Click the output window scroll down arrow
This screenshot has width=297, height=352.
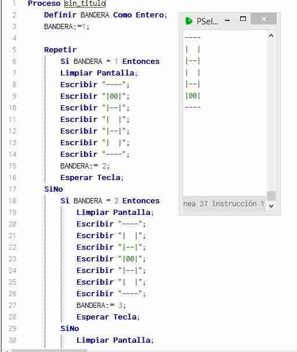click(271, 206)
